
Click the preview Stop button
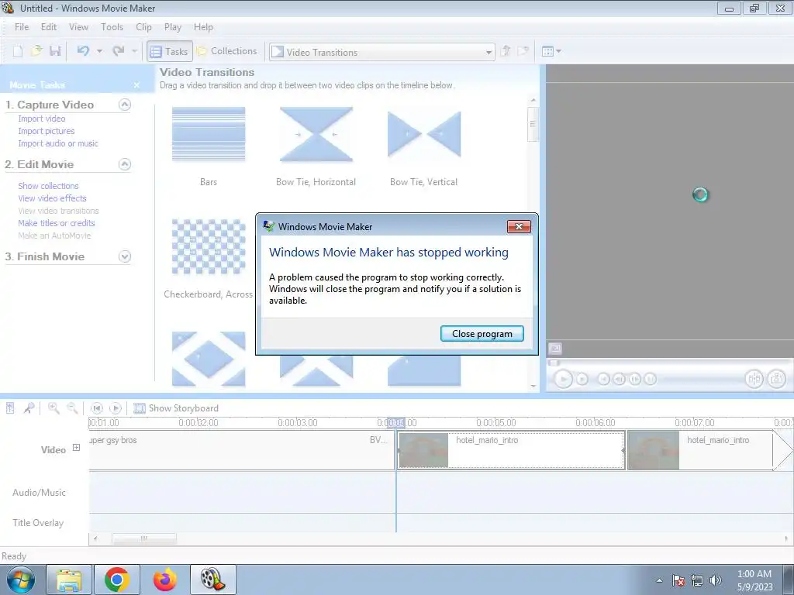tap(582, 379)
